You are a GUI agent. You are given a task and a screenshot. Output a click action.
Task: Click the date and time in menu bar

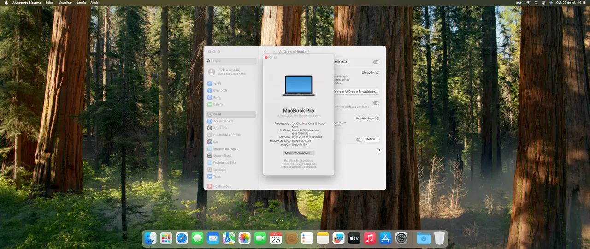pos(571,2)
